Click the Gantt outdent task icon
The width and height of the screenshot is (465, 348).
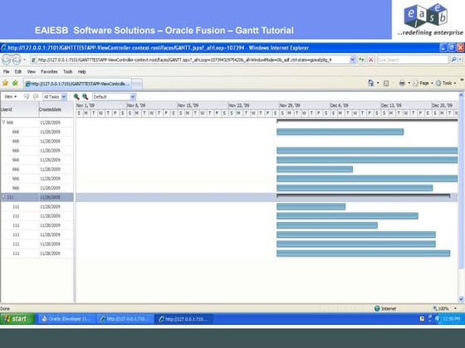coord(36,96)
